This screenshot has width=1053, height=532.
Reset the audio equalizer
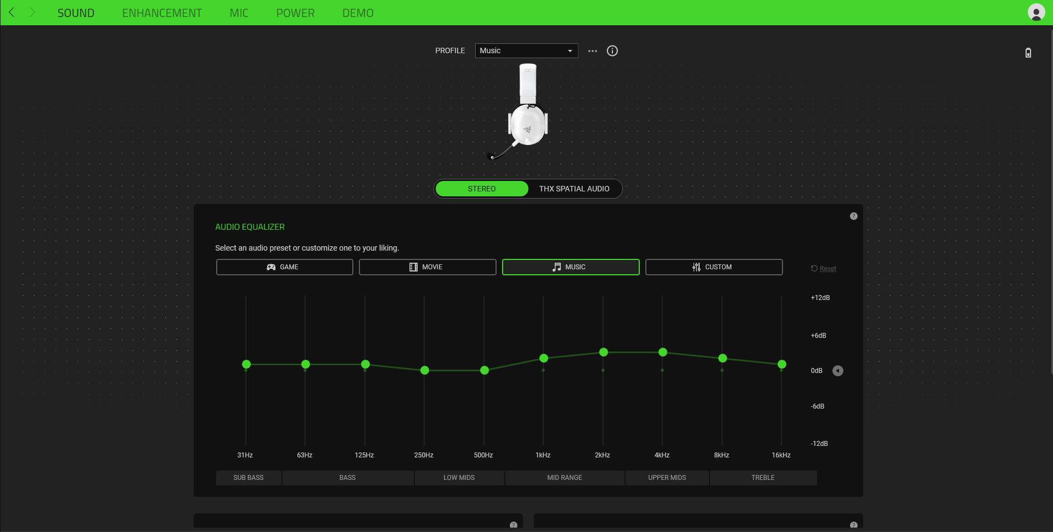coord(823,268)
